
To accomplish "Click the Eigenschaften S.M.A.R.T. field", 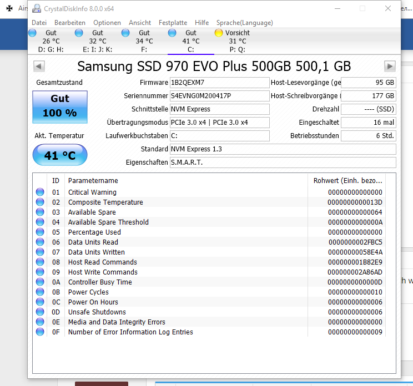I will pos(283,162).
